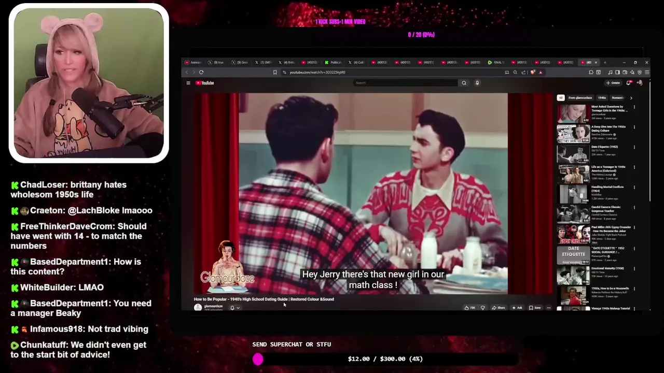
Task: Open A Deep Dive Into 1950s Dating thumbnail
Action: pyautogui.click(x=573, y=133)
